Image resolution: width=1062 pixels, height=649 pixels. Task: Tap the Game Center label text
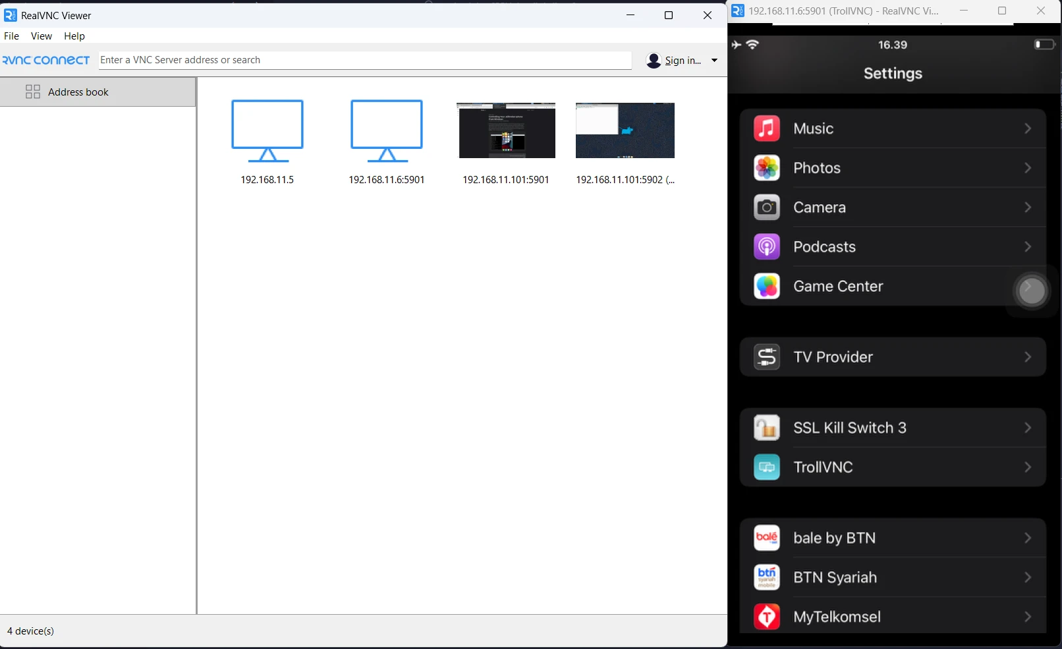pos(838,287)
